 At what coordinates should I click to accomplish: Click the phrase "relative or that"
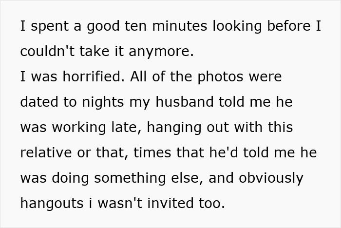point(73,153)
